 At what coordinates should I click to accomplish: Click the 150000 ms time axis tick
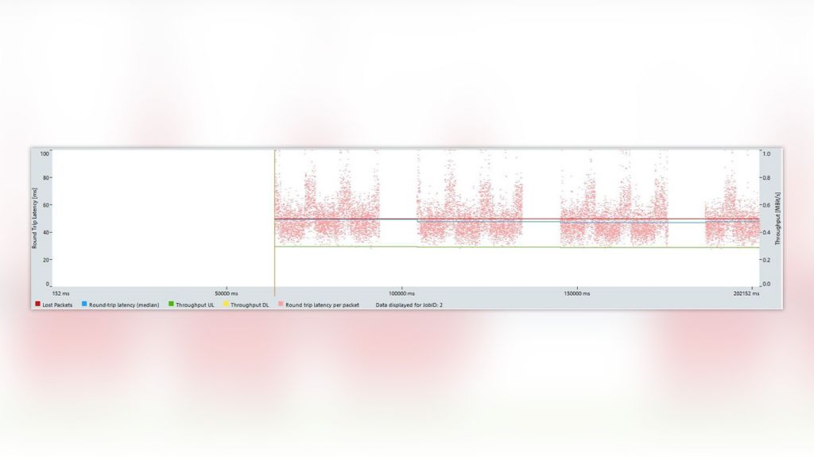(576, 293)
